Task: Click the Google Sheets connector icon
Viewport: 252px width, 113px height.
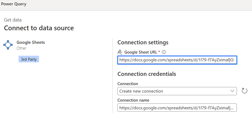Action: [x=8, y=45]
